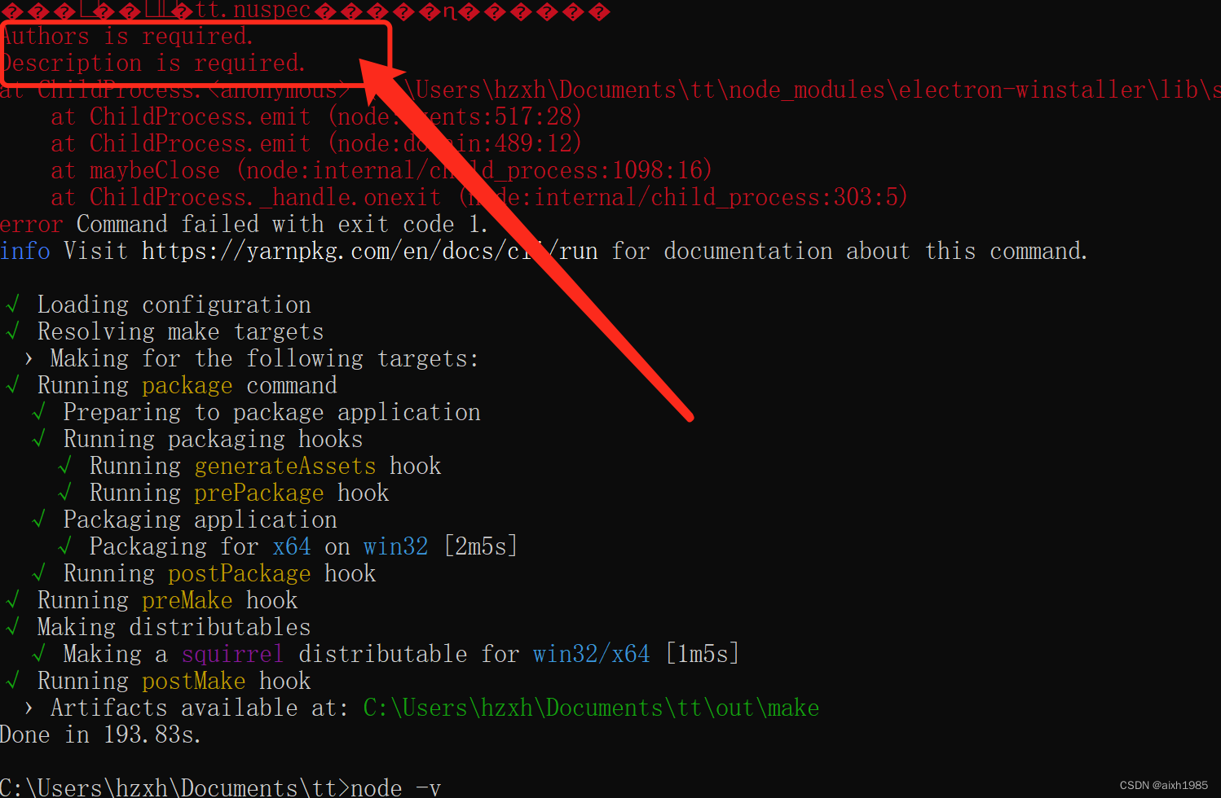
Task: Click the artifacts path C:\Users\hzxh\Documents\tt\out\make
Action: [x=591, y=708]
